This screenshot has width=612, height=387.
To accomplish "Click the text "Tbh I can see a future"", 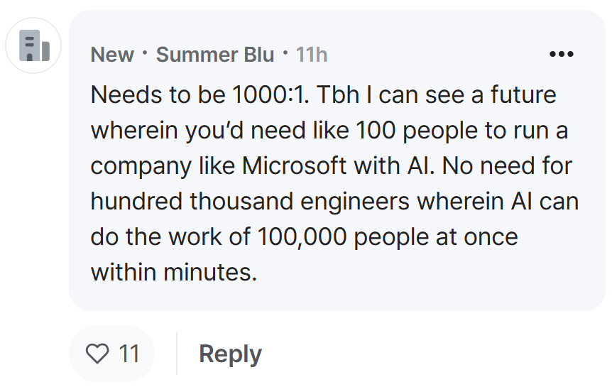I will (437, 95).
